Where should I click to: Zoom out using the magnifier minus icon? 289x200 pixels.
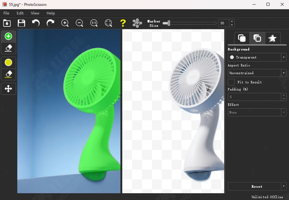pyautogui.click(x=79, y=23)
